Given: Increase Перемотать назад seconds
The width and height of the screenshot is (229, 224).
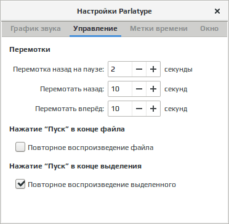Looking at the screenshot, I should (x=153, y=89).
